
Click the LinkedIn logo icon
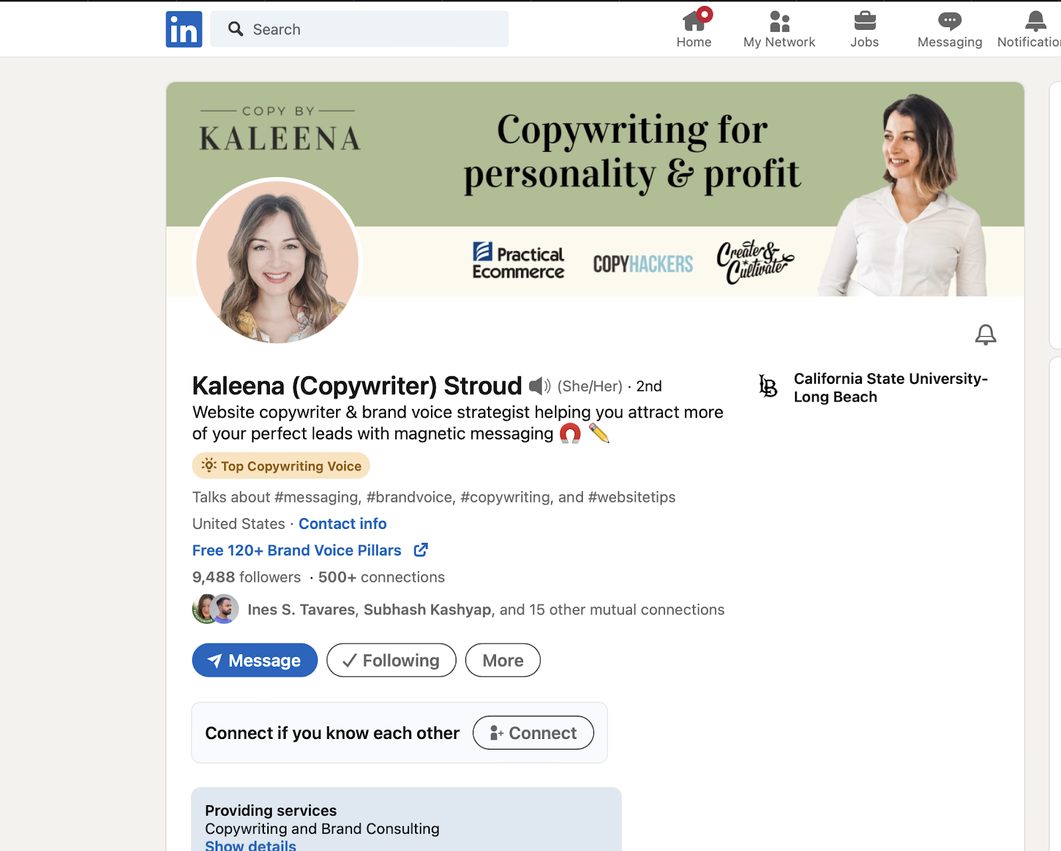pos(184,29)
